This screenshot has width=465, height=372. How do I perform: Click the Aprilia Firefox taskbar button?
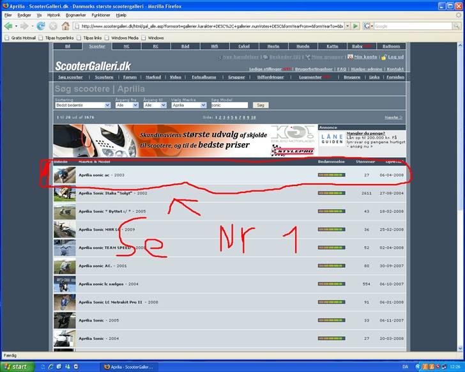click(x=129, y=367)
